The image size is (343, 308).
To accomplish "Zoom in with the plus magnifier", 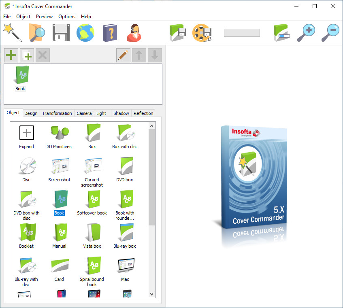I will coord(306,33).
